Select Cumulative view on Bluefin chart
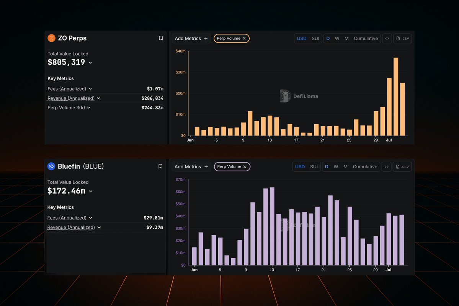The image size is (459, 306). pyautogui.click(x=365, y=167)
